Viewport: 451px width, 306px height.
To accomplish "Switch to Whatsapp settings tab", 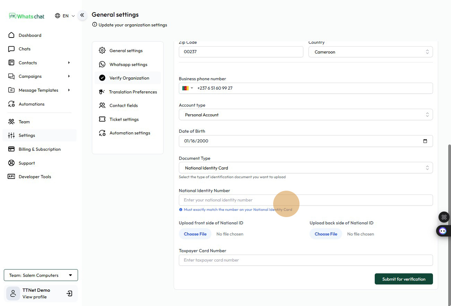I will (128, 65).
